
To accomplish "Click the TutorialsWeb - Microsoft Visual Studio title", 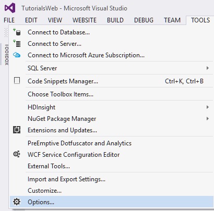I will (x=74, y=8).
